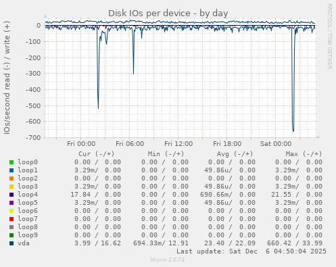Select the loop3 legend label
This screenshot has width=336, height=267.
tap(28, 187)
